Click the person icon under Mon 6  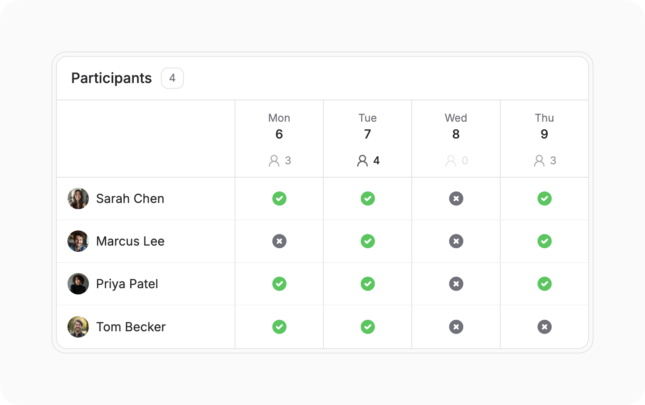[x=274, y=161]
